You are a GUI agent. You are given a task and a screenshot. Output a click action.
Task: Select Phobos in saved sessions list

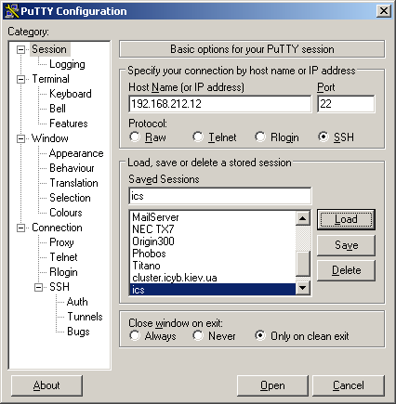pyautogui.click(x=213, y=254)
